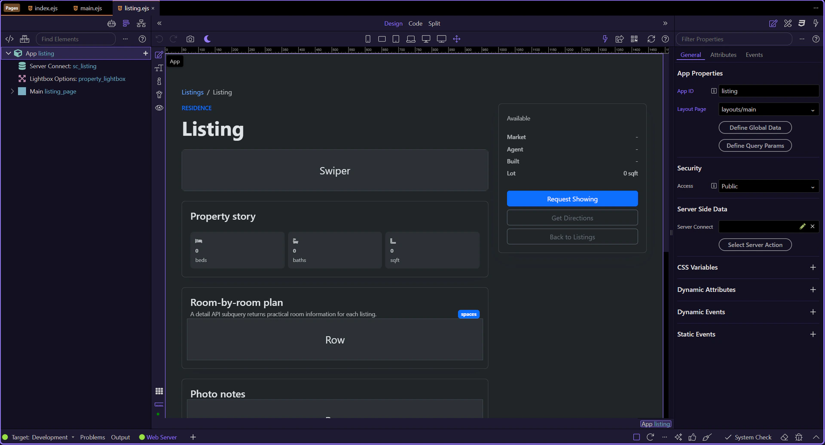Screen dimensions: 825x445
Task: Click the Find Elements search field
Action: tap(76, 39)
